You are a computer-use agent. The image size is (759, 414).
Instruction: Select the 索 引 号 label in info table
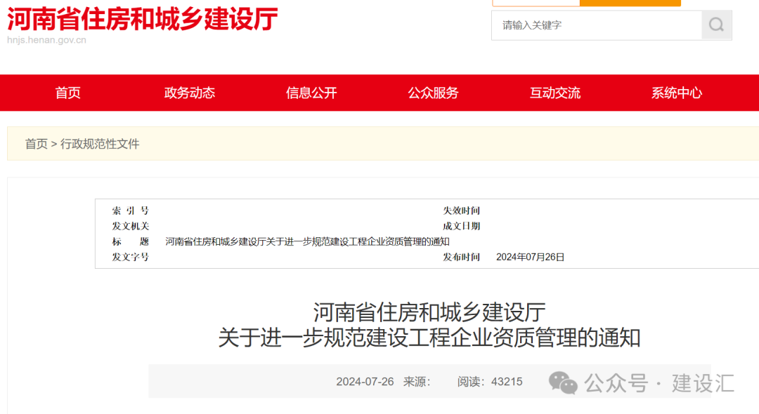[130, 211]
